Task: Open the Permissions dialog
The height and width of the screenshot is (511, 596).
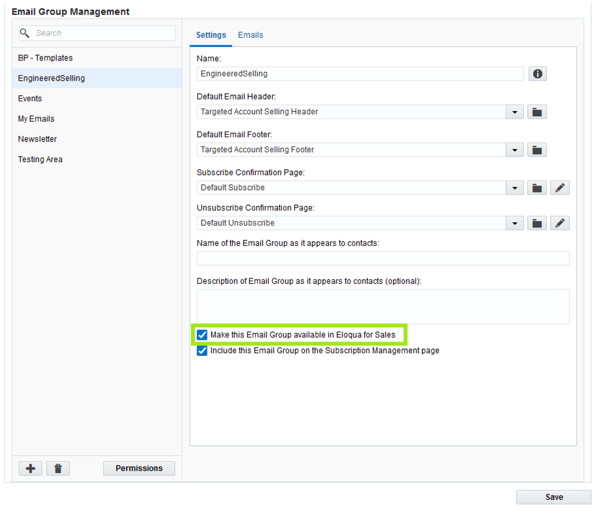Action: pyautogui.click(x=139, y=468)
